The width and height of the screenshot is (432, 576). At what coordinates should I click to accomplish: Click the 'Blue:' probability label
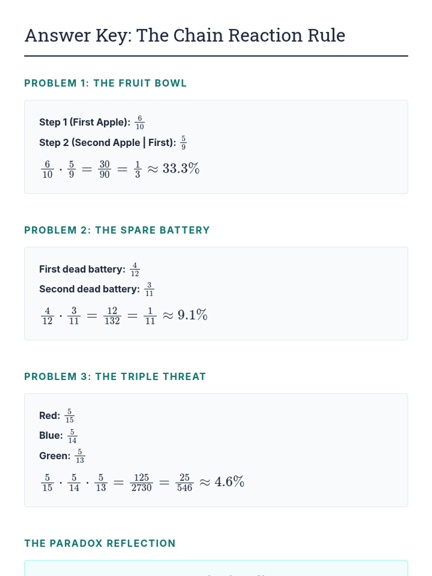coord(51,436)
